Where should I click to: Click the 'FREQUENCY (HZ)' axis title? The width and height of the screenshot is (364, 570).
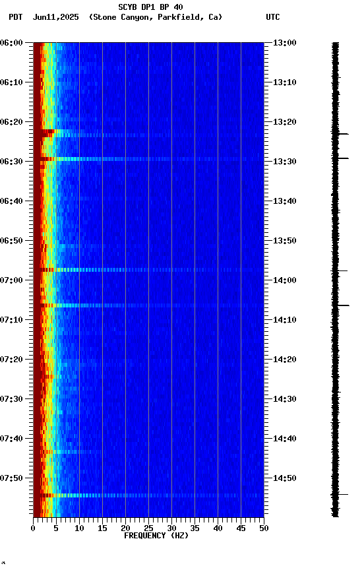(x=156, y=536)
